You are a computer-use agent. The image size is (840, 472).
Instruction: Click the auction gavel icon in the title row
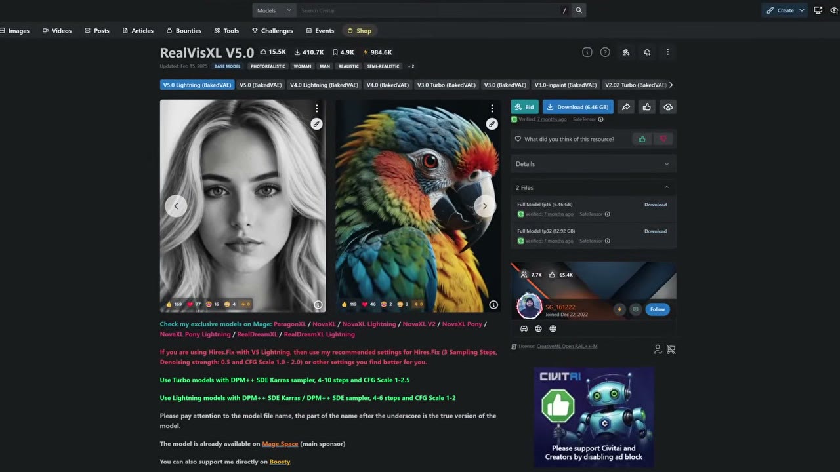pos(626,52)
